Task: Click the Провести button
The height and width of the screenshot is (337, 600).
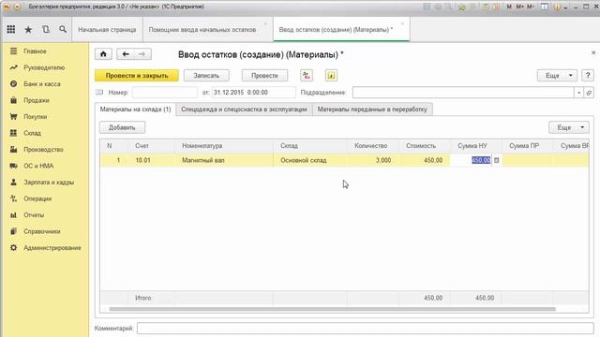Action: coord(264,76)
